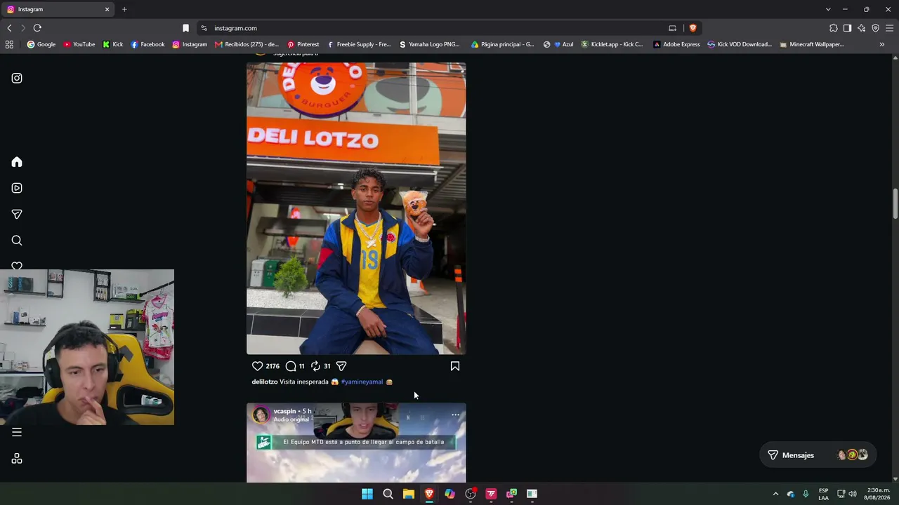
Task: Open the sidebar hamburger More menu
Action: pos(17,432)
